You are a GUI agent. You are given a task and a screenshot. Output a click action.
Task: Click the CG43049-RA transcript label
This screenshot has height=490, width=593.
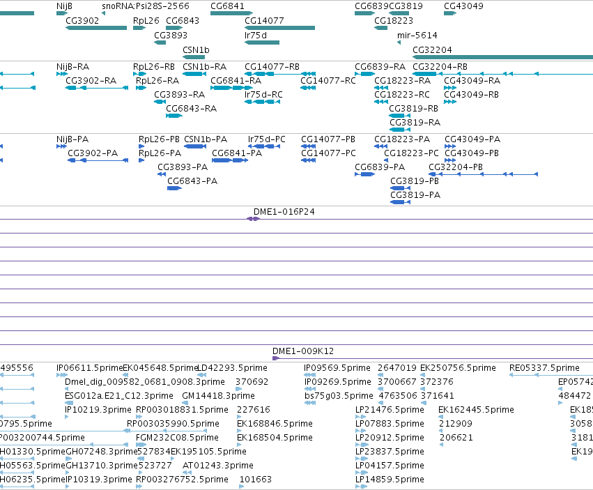click(x=472, y=81)
